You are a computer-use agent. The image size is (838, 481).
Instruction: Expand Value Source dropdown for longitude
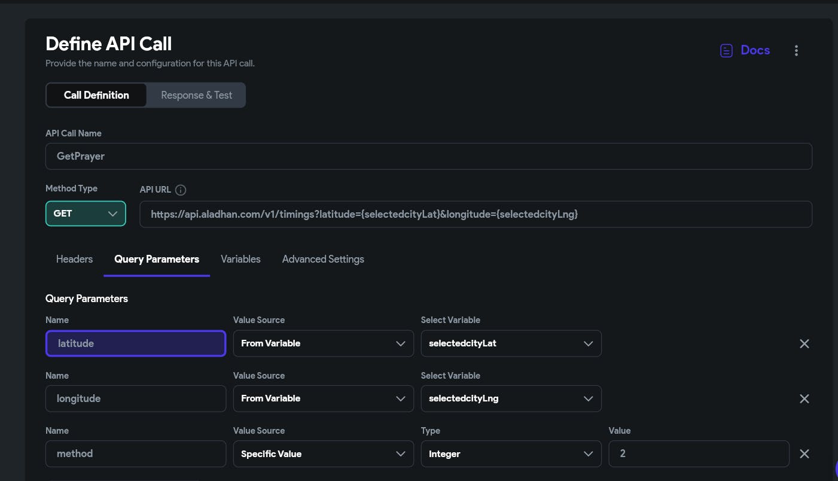coord(323,398)
